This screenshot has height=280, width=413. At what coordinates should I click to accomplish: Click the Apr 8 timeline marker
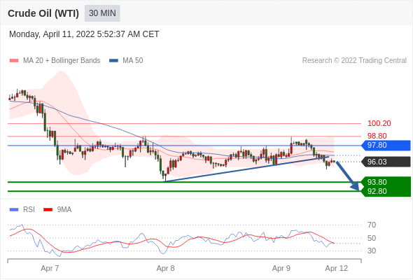tap(165, 268)
